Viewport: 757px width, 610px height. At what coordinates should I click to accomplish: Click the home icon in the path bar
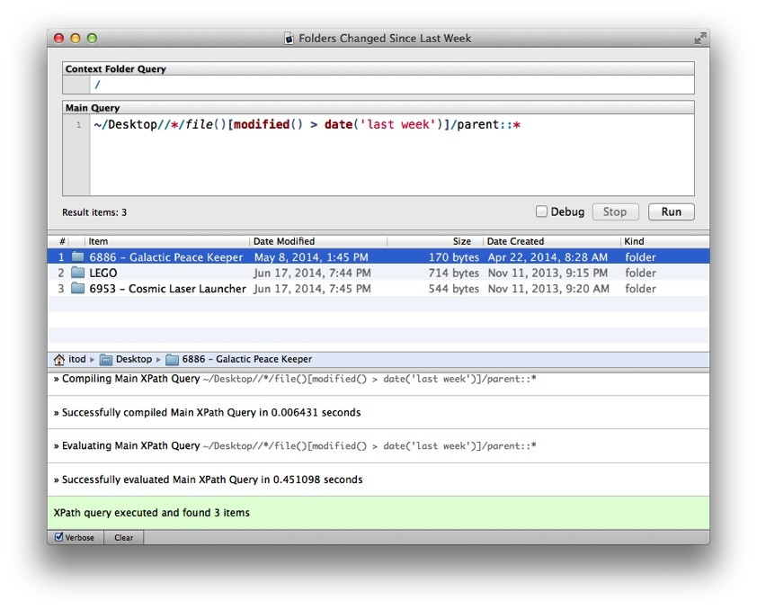(x=59, y=359)
